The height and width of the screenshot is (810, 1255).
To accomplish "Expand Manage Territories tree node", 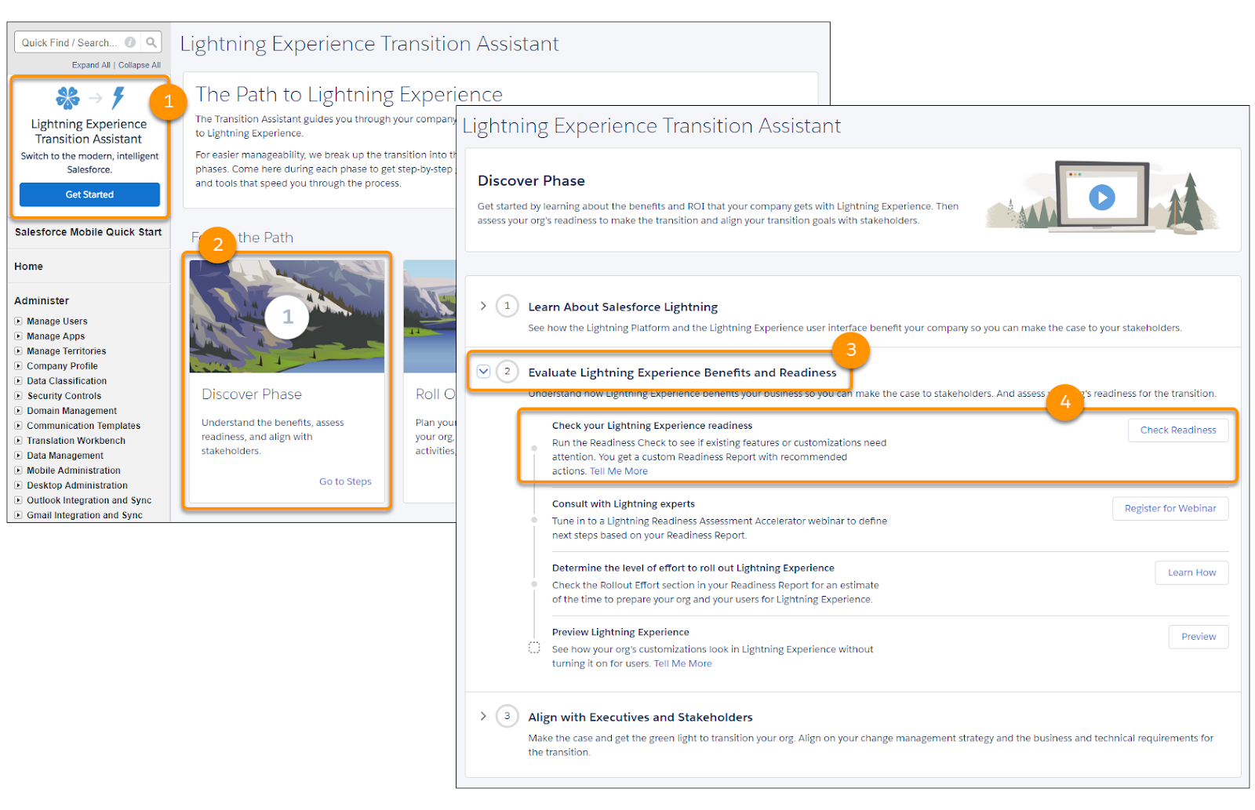I will tap(18, 351).
